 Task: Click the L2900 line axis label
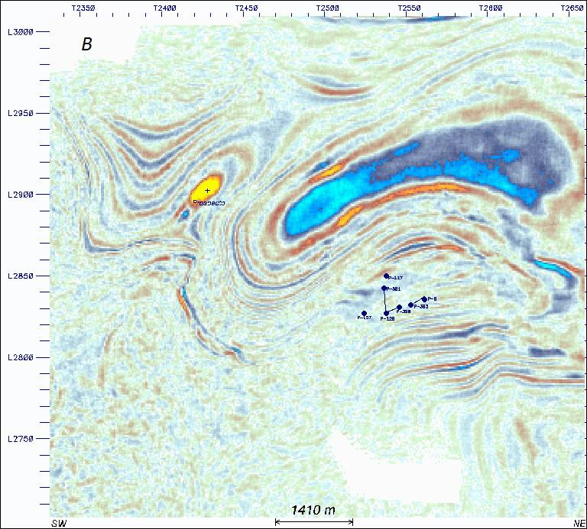tap(21, 195)
